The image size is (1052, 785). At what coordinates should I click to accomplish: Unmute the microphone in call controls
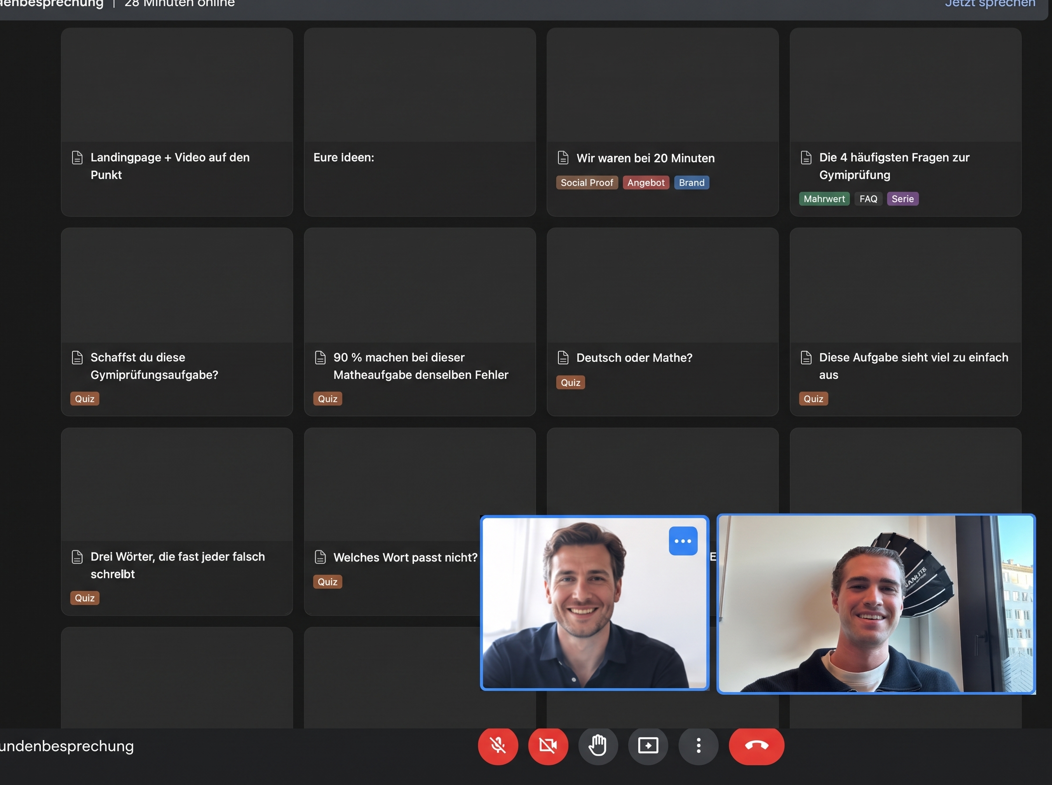[498, 745]
